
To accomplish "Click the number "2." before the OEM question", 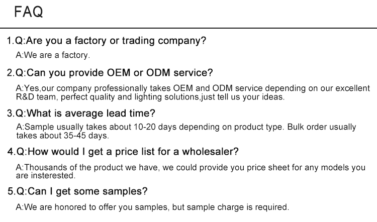I will tap(10, 72).
